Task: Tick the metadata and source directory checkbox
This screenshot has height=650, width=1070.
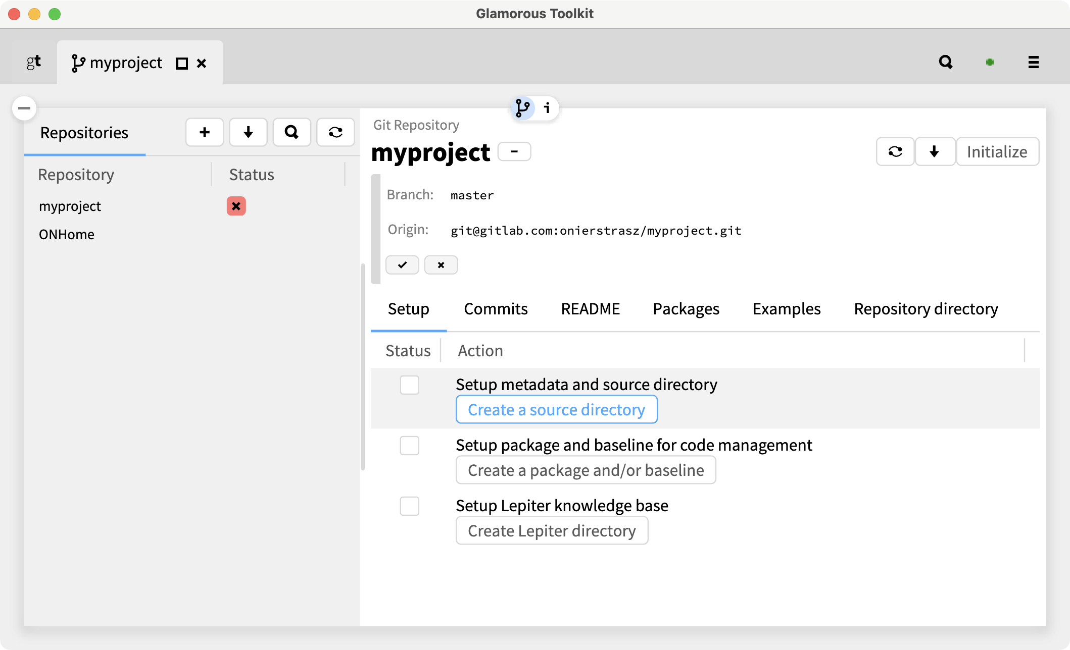Action: (x=410, y=385)
